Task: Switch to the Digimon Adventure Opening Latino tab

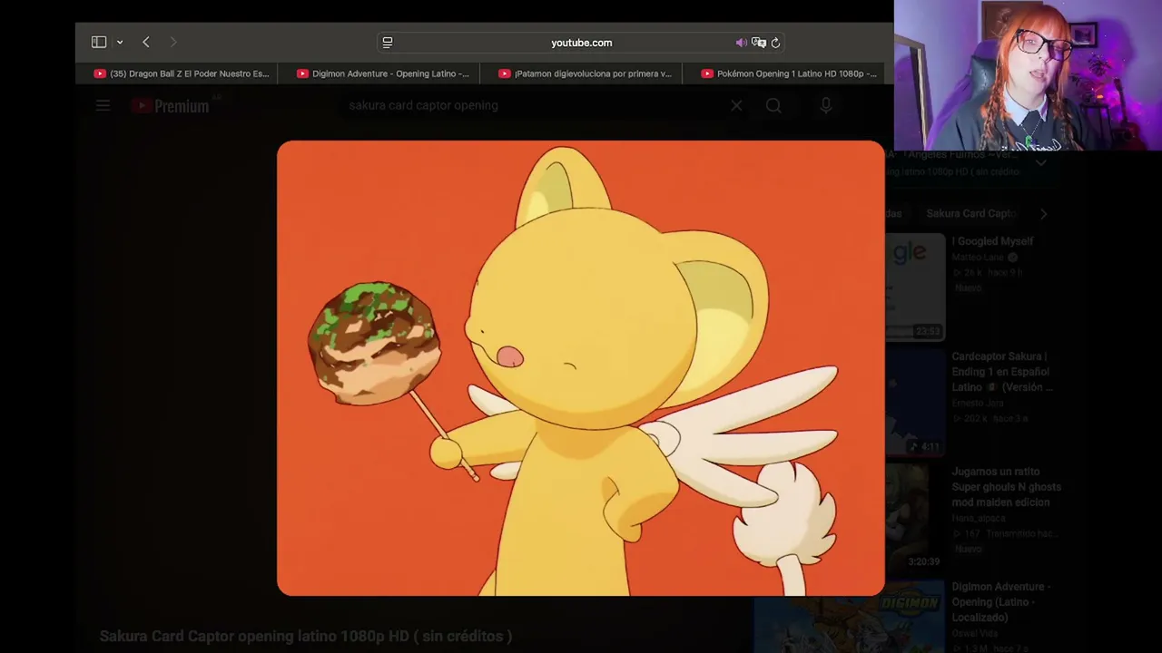Action: coord(383,73)
